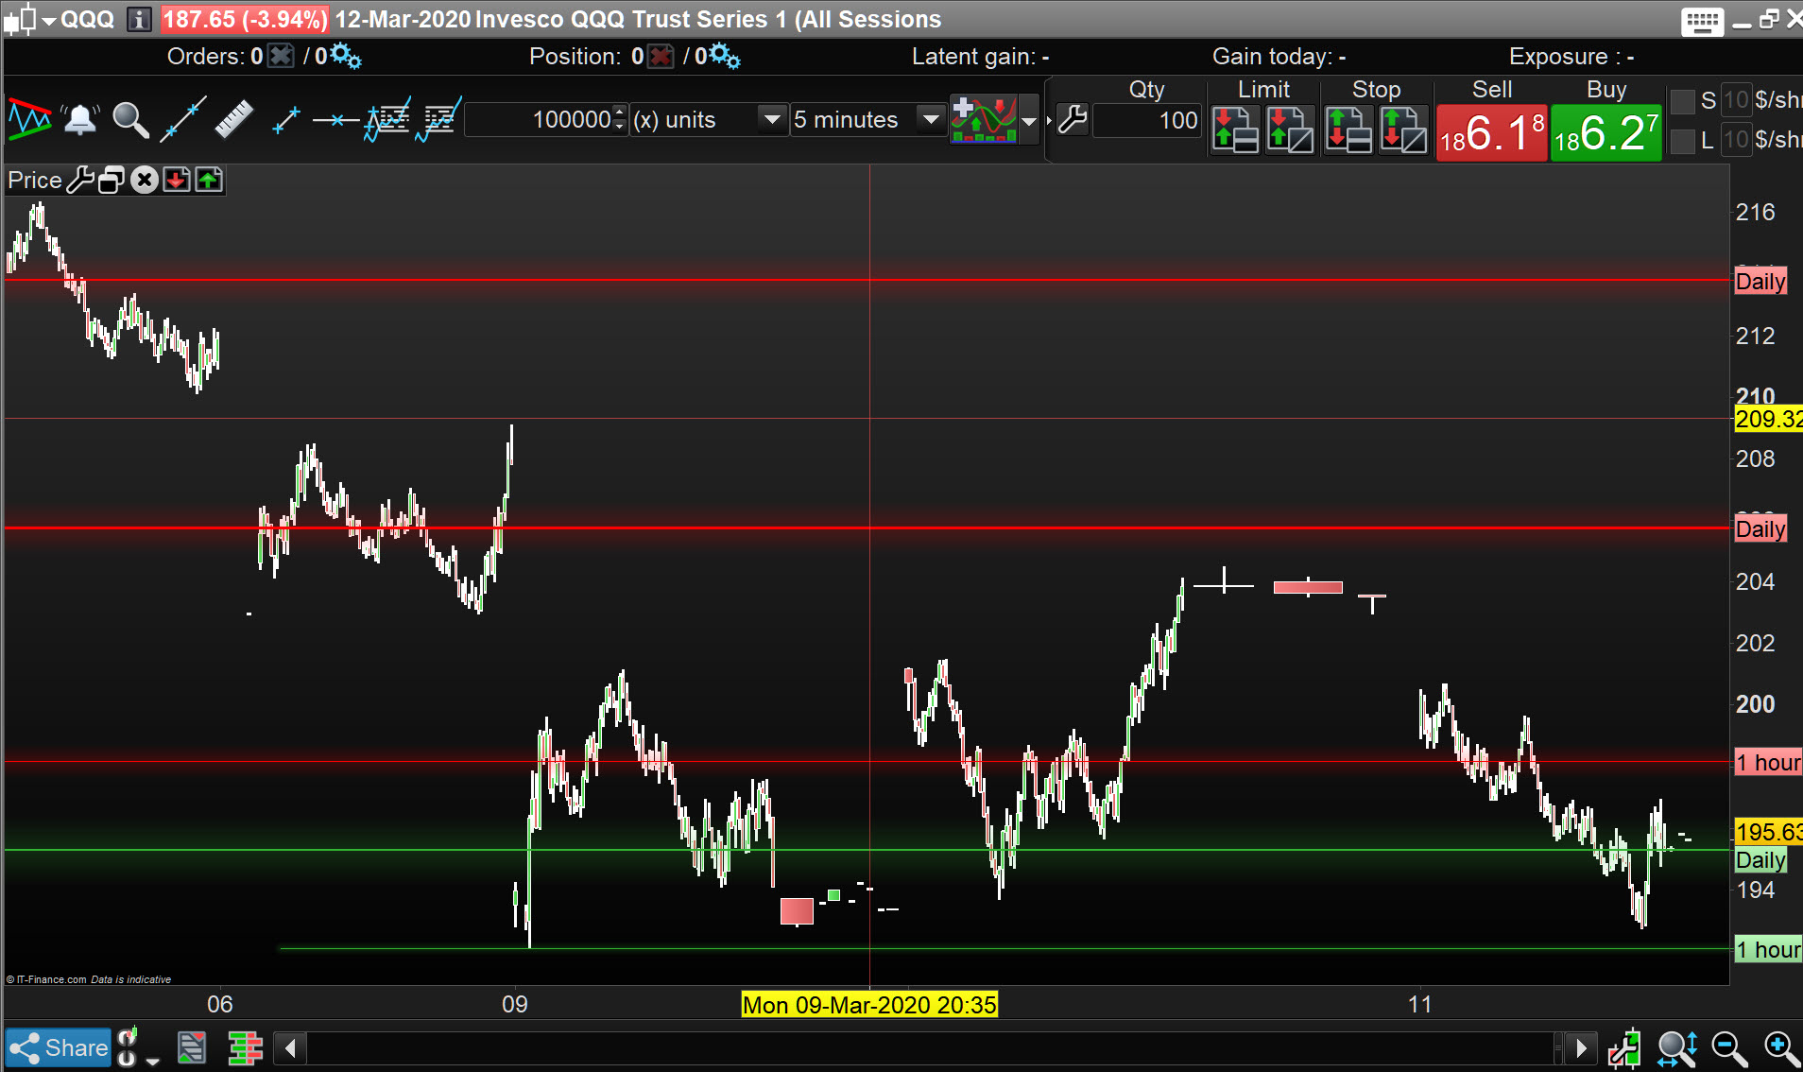Viewport: 1803px width, 1072px height.
Task: Open Price panel settings wrench
Action: pos(80,180)
